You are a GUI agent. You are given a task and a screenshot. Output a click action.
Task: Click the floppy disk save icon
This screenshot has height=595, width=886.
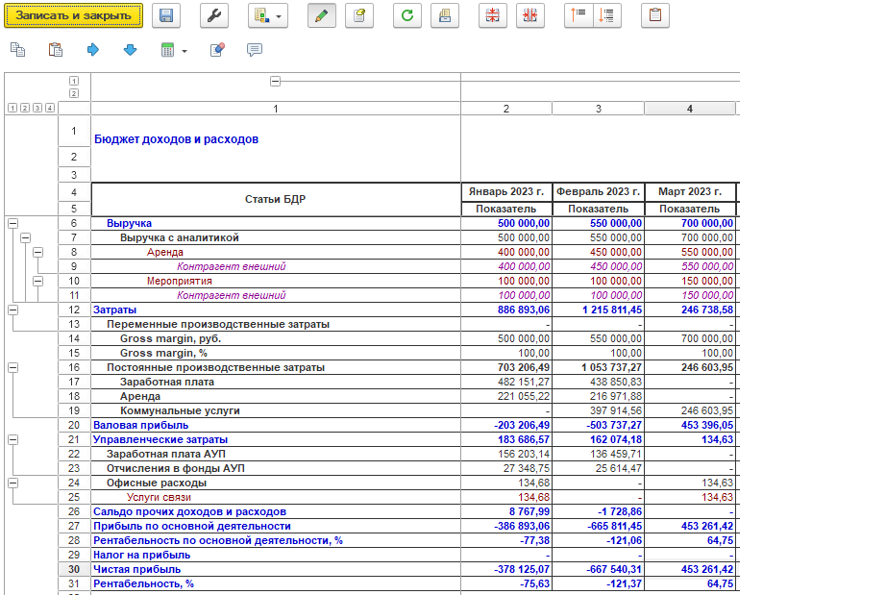(166, 15)
